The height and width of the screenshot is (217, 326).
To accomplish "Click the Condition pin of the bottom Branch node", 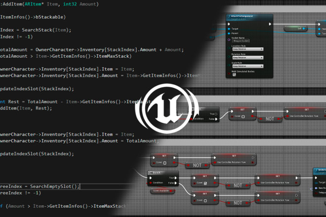I will coord(151,183).
